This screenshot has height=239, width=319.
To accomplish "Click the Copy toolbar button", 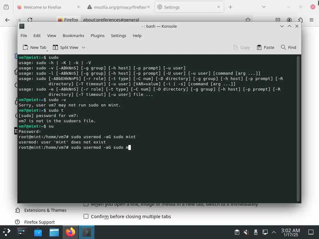I will pos(241,47).
